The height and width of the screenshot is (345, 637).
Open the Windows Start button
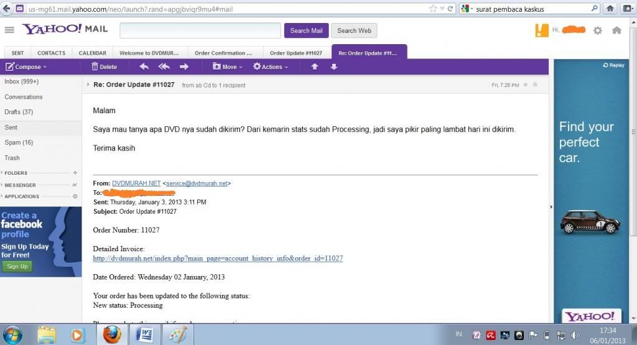tap(12, 335)
